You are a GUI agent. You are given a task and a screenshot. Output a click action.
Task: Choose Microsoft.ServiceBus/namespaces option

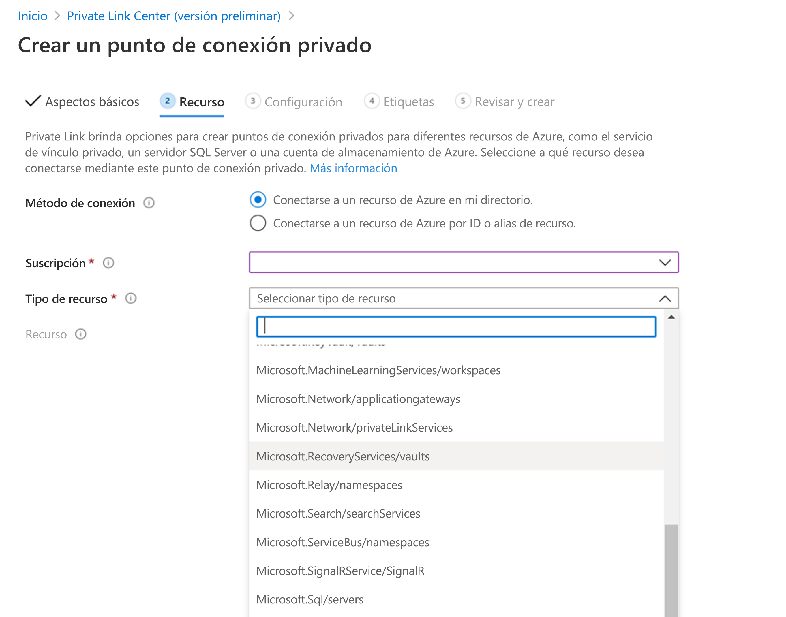456,542
